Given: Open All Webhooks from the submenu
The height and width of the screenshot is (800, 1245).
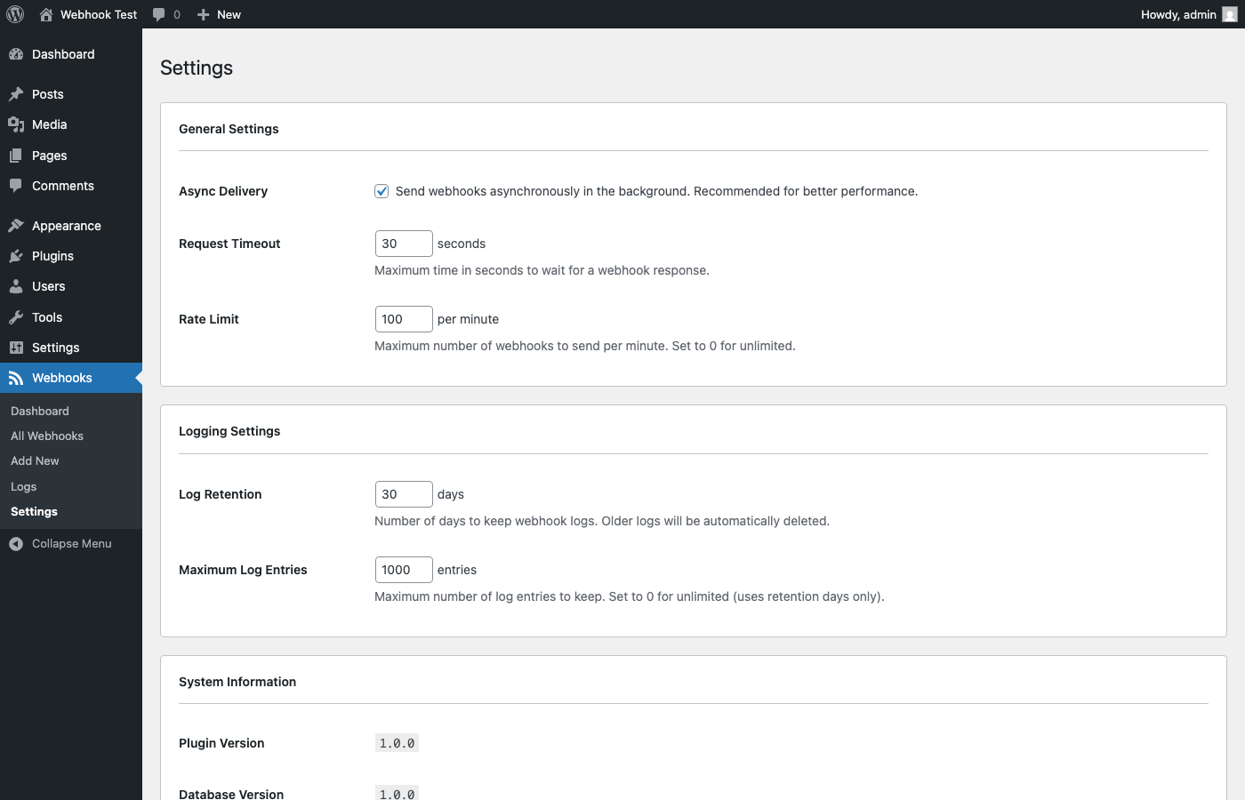Looking at the screenshot, I should point(46,436).
